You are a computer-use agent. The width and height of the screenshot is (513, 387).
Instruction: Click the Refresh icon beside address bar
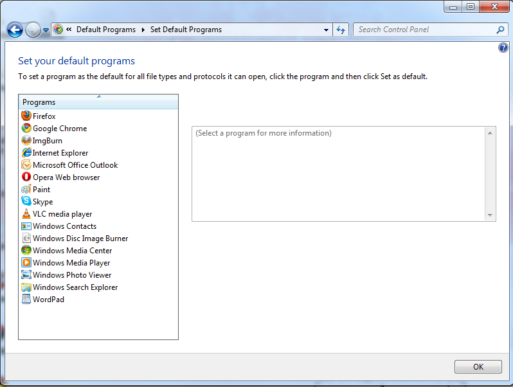click(341, 30)
